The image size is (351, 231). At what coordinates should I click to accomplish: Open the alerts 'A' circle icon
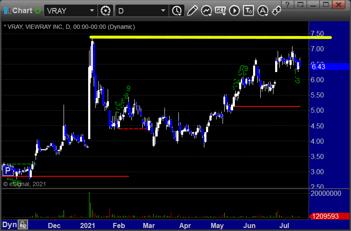(262, 11)
